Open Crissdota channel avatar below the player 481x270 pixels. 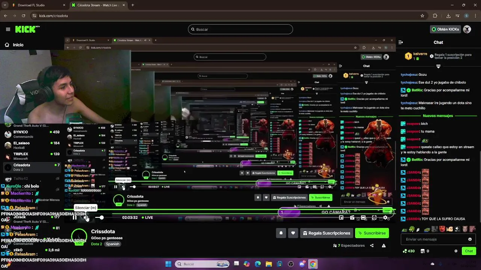pos(79,236)
